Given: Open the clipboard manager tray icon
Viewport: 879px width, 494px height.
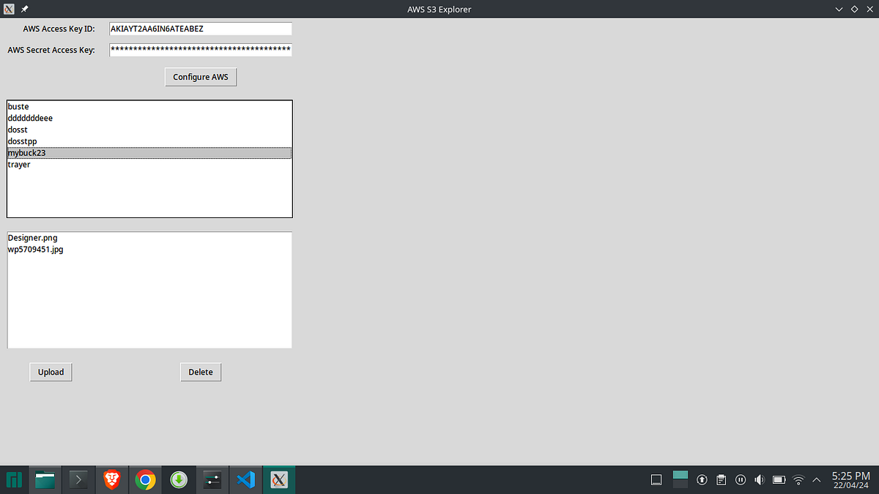Looking at the screenshot, I should 721,479.
